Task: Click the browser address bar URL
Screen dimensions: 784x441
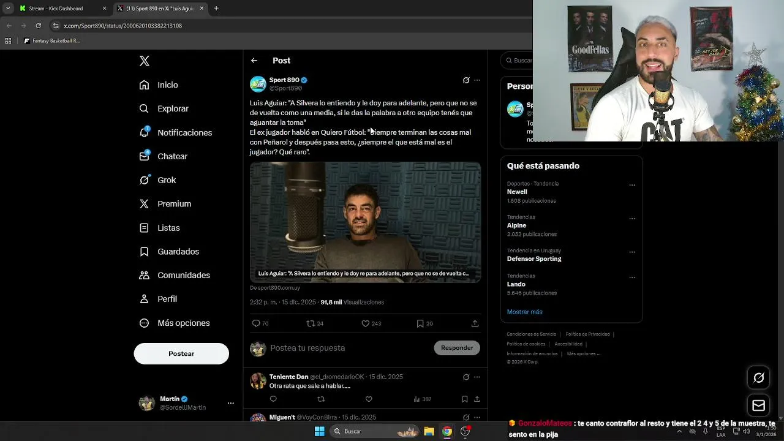Action: [x=123, y=26]
